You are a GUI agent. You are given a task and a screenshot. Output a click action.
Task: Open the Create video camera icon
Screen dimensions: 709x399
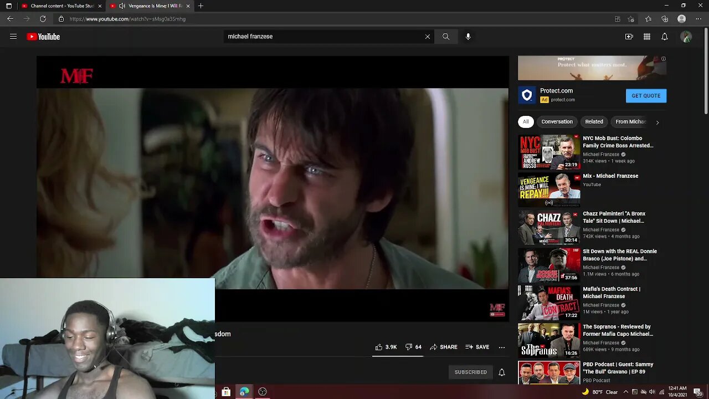[x=629, y=37]
